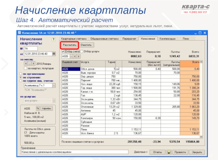Image resolution: width=218 pixels, height=160 pixels.
Task: Open building selector for Асафьева д.7 к.1
Action: click(x=54, y=85)
